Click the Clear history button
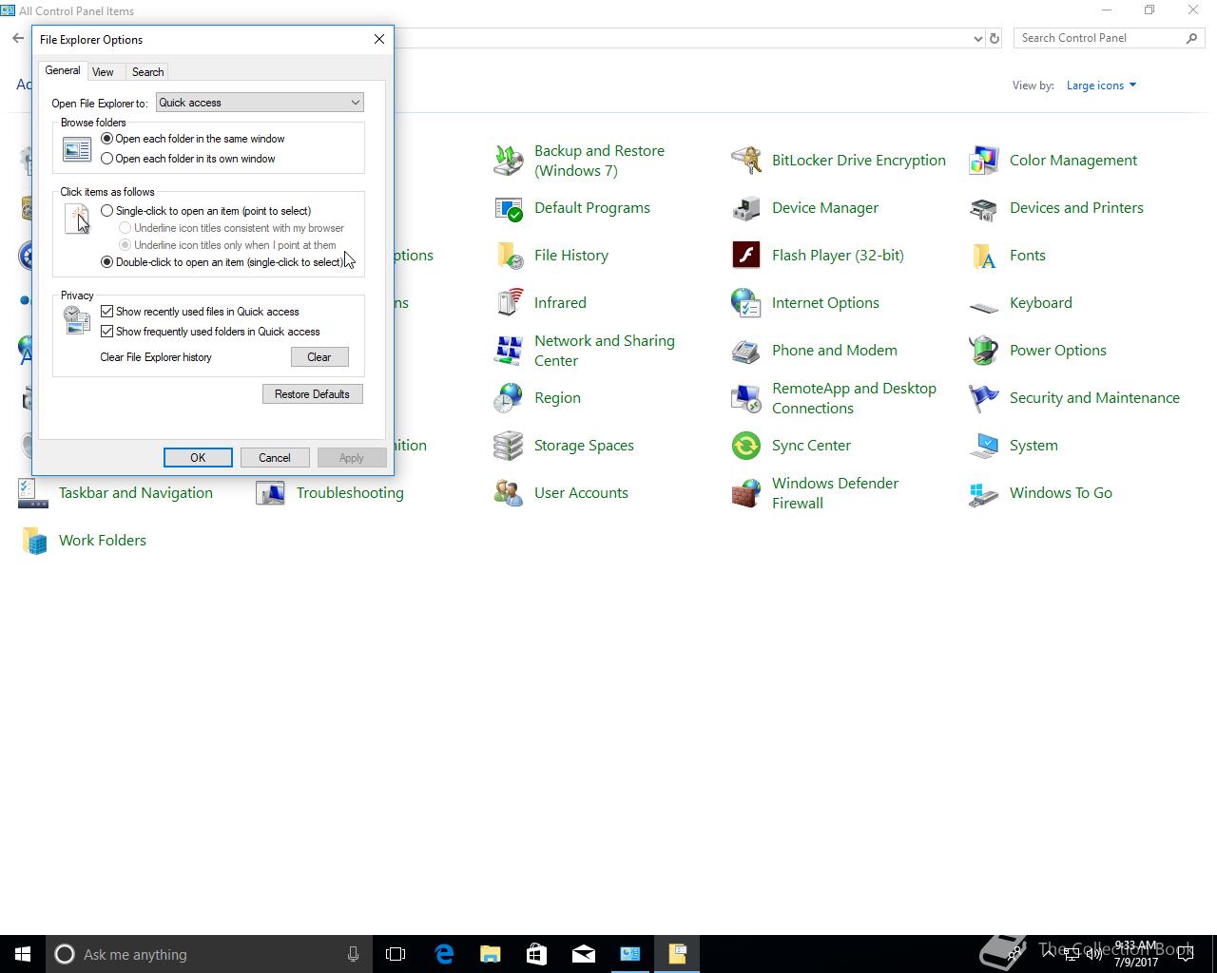Screen dimensions: 1217x973 point(319,357)
